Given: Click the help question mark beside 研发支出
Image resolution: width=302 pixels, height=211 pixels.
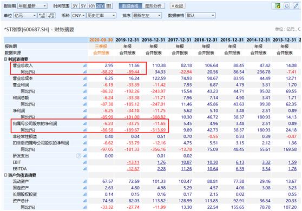Looking at the screenshot, I should (x=78, y=156).
